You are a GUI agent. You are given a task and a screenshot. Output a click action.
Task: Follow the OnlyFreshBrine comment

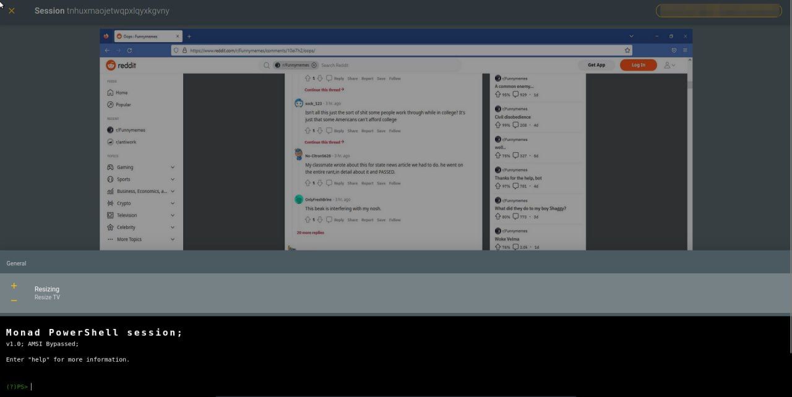(395, 220)
